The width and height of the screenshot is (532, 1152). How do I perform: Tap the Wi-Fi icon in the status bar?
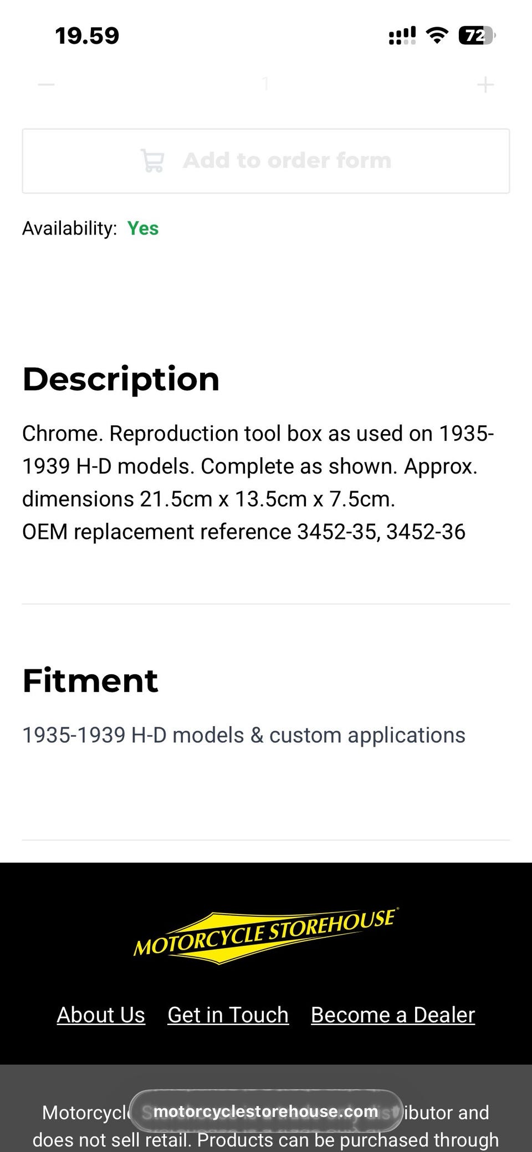(x=437, y=36)
